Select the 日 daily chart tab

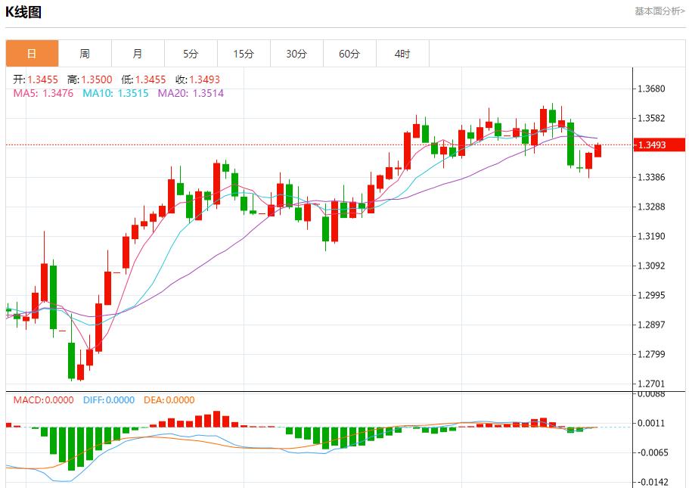pos(32,54)
